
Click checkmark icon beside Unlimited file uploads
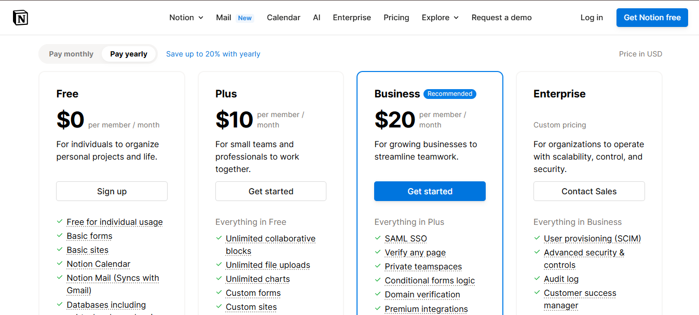pos(219,265)
